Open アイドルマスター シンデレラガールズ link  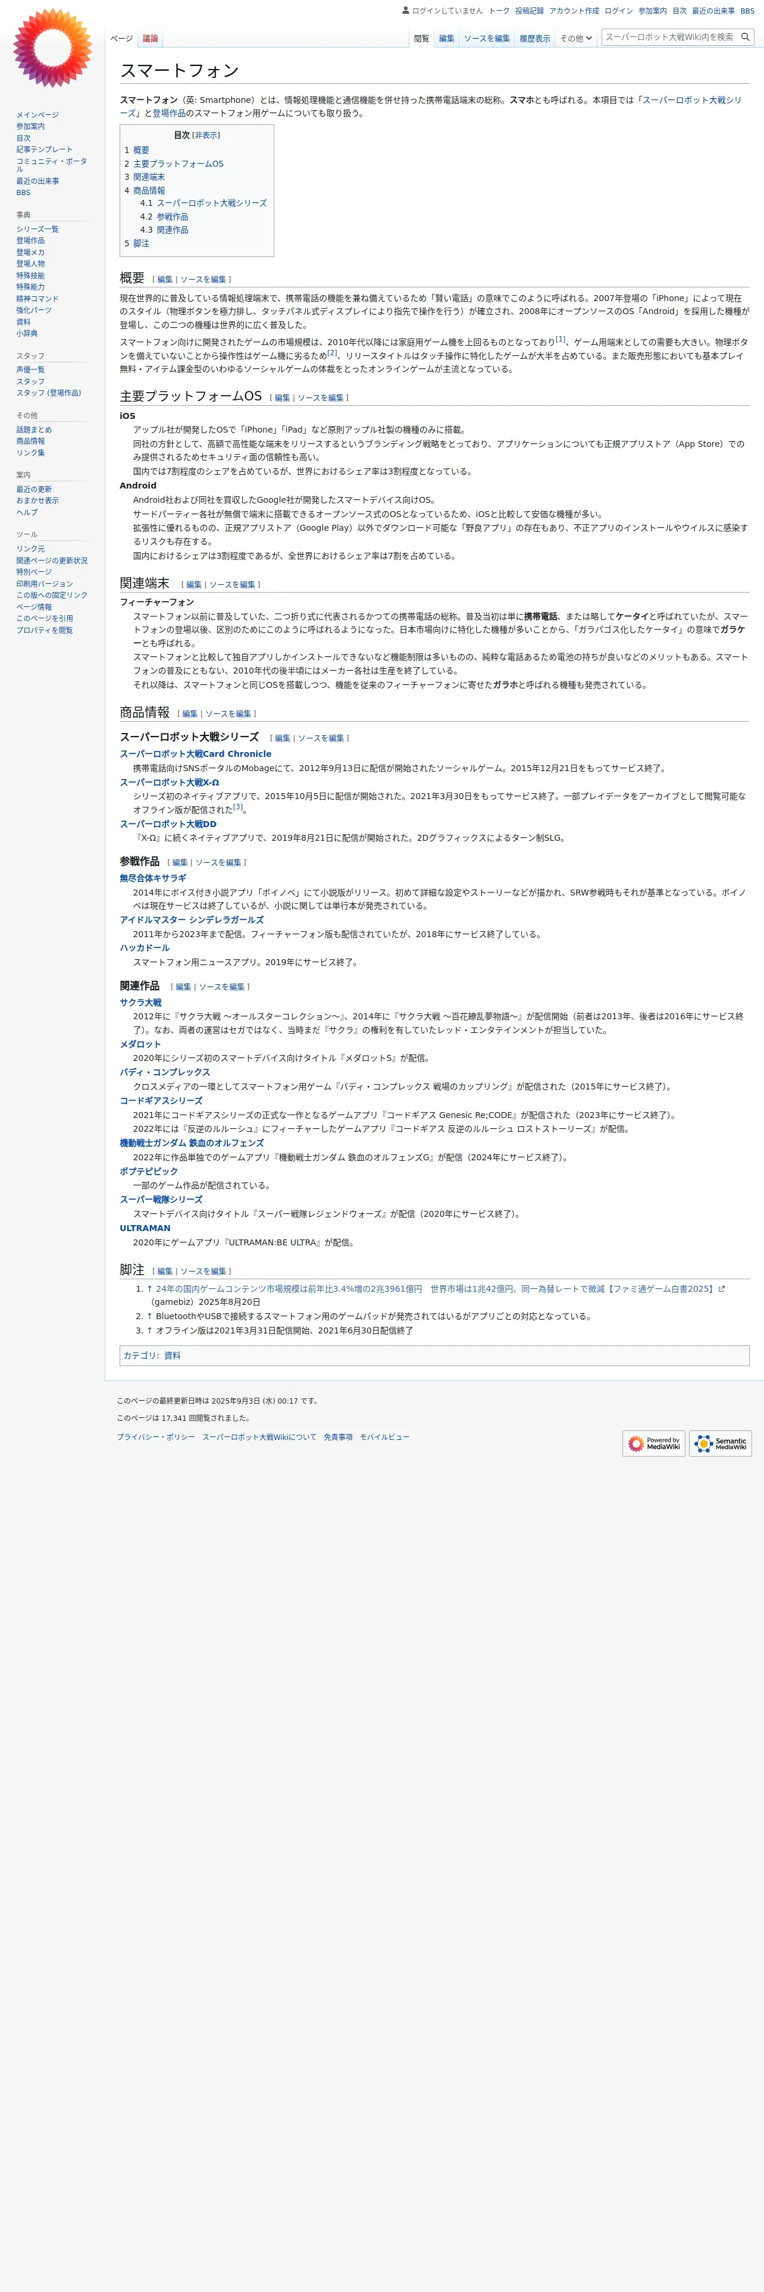point(192,920)
